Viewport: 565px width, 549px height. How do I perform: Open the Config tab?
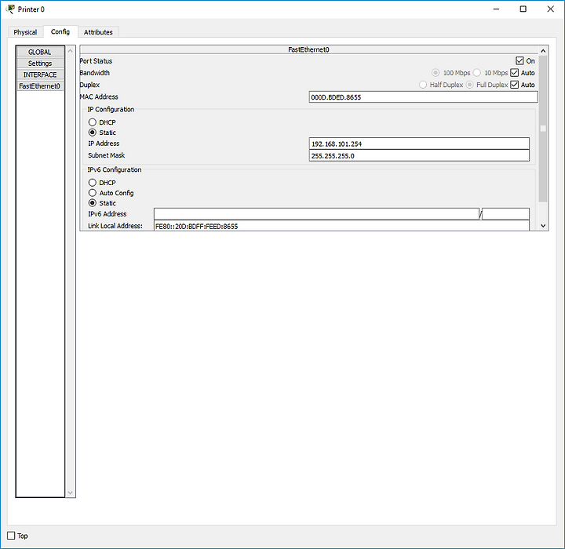[60, 31]
